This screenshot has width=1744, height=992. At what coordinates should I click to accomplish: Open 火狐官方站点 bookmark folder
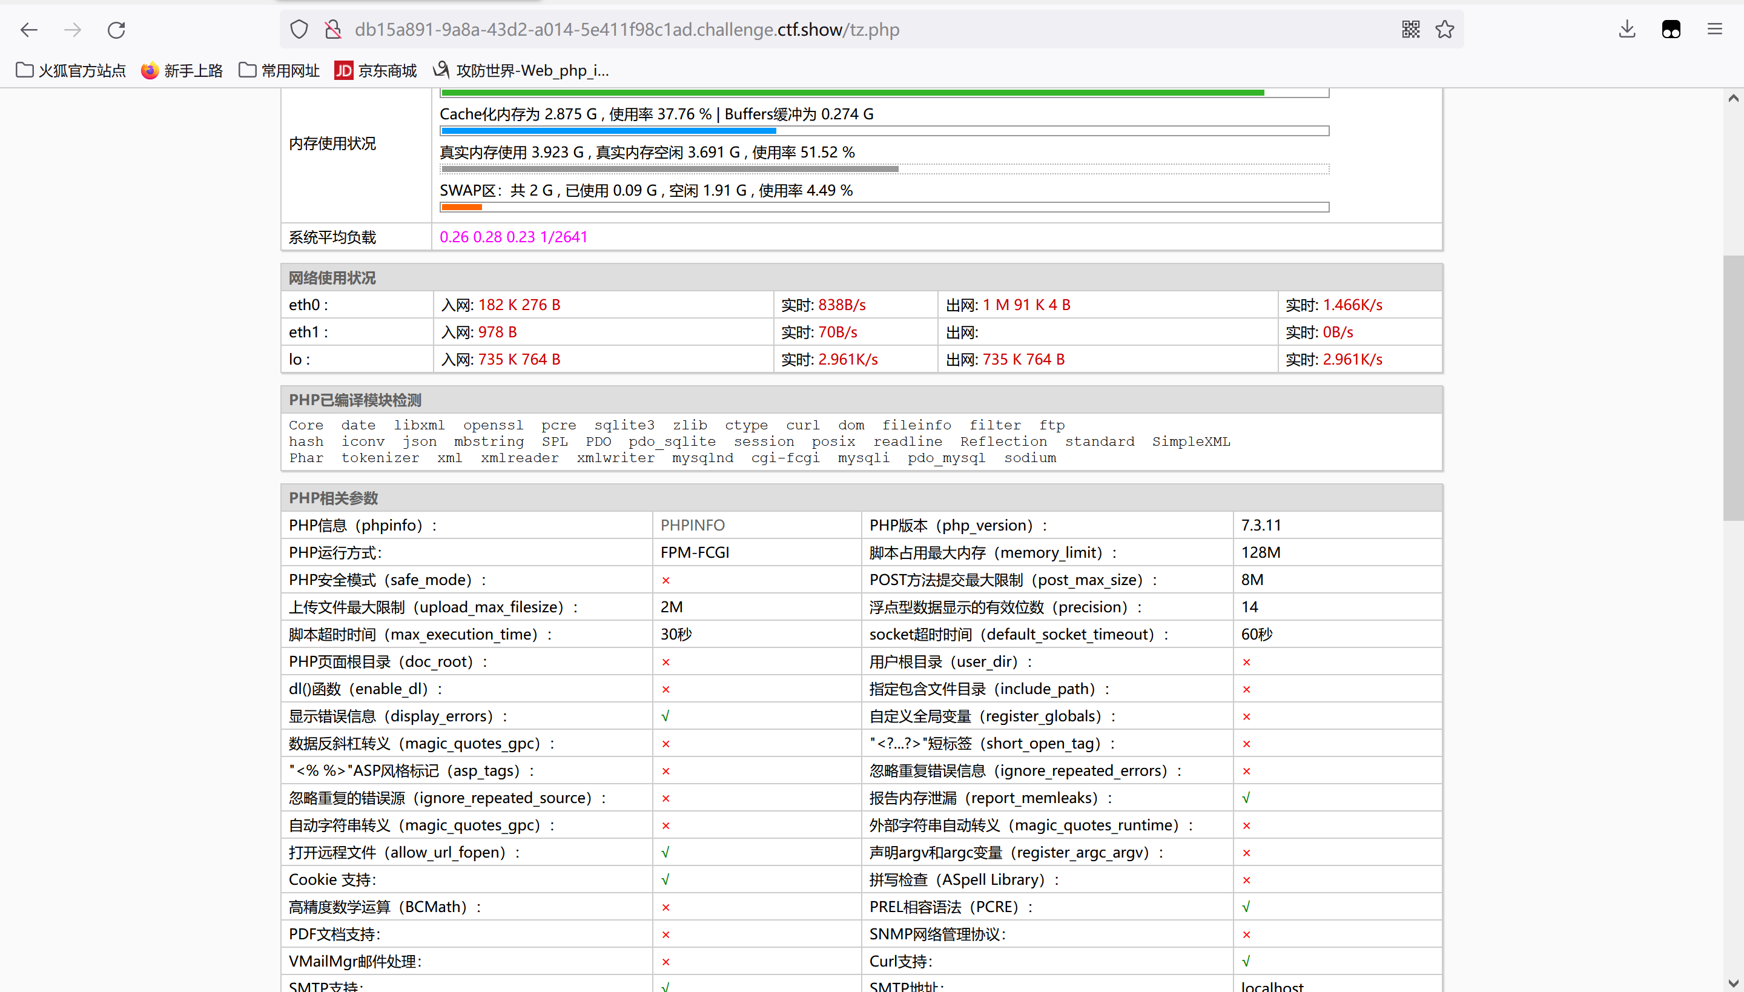(71, 70)
